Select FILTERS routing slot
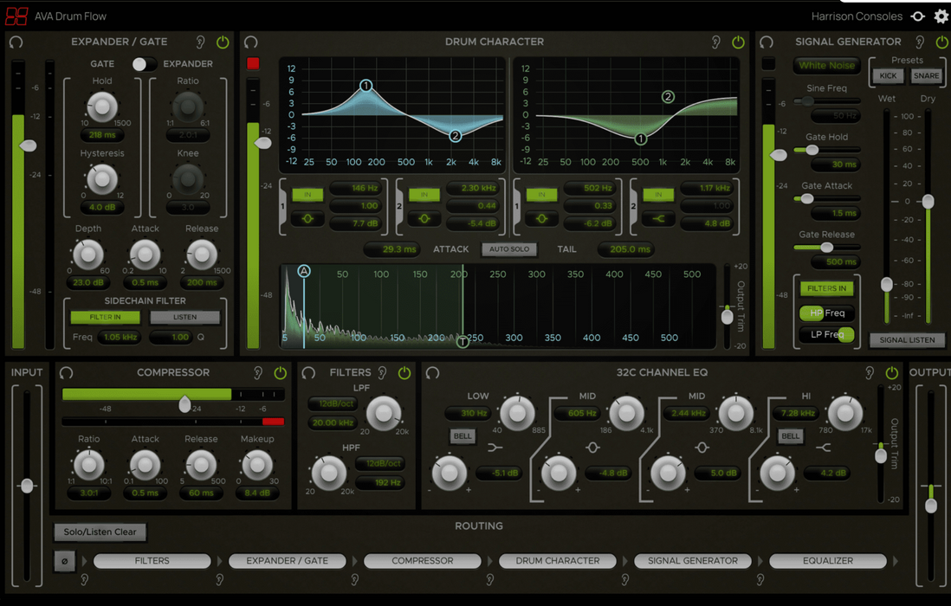951x606 pixels. [x=152, y=561]
